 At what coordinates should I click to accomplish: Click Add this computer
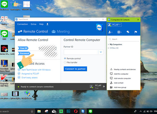[x=121, y=74]
